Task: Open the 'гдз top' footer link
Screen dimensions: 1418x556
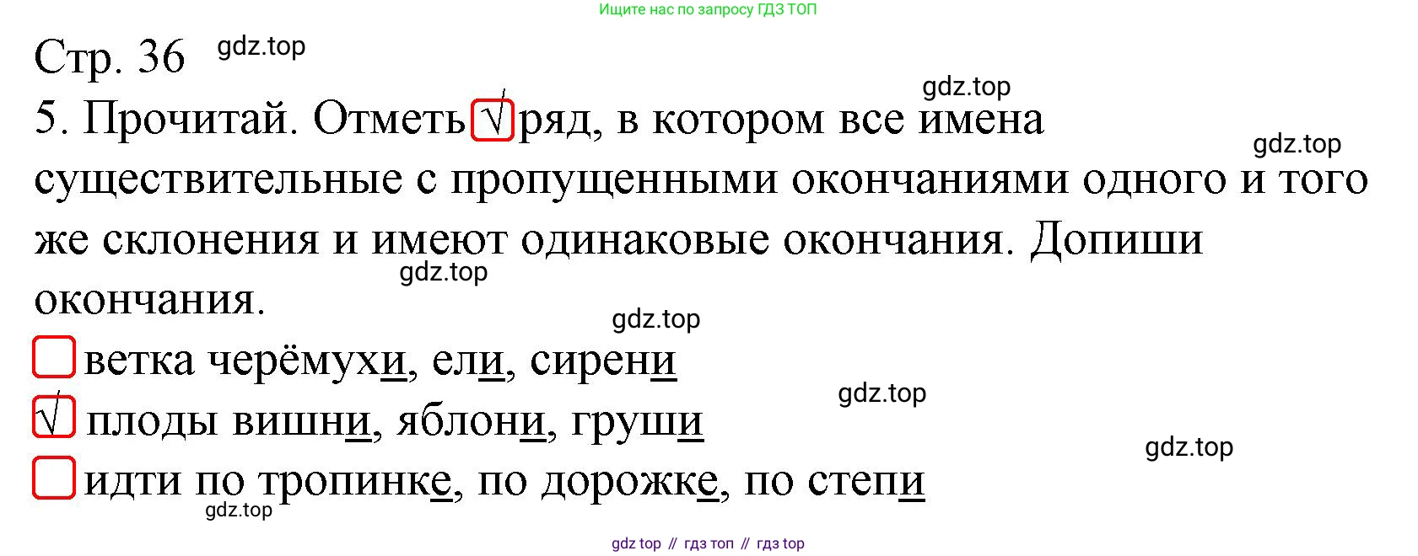Action: tap(780, 543)
